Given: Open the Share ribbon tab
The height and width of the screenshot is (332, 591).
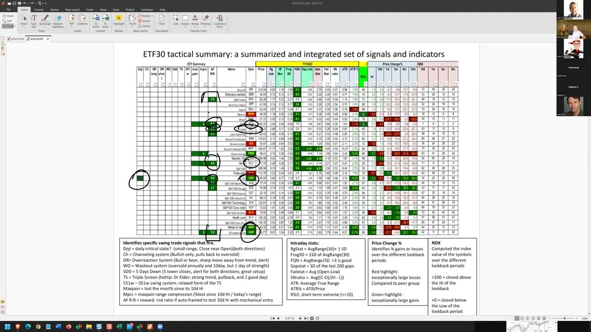Looking at the screenshot, I should [x=103, y=9].
